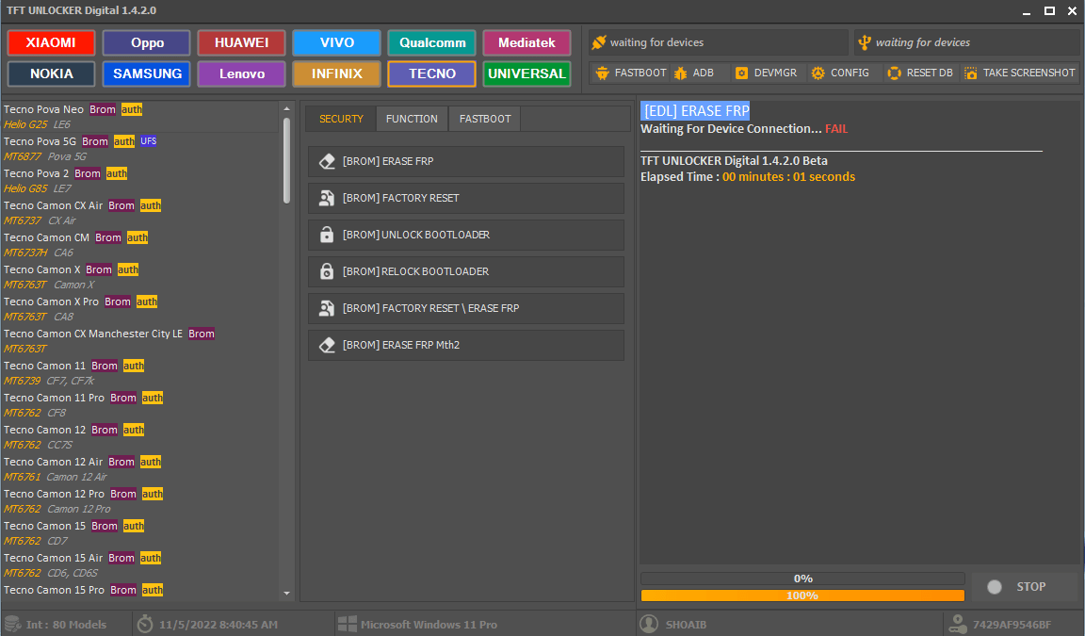Choose the Qualcomm chipset button

(430, 43)
